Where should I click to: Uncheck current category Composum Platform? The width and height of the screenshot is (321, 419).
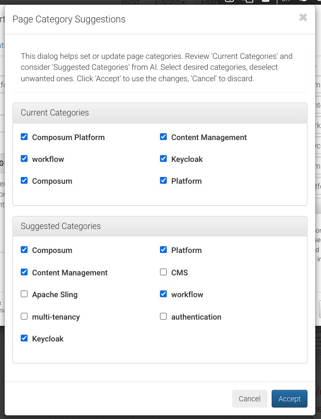coord(24,137)
